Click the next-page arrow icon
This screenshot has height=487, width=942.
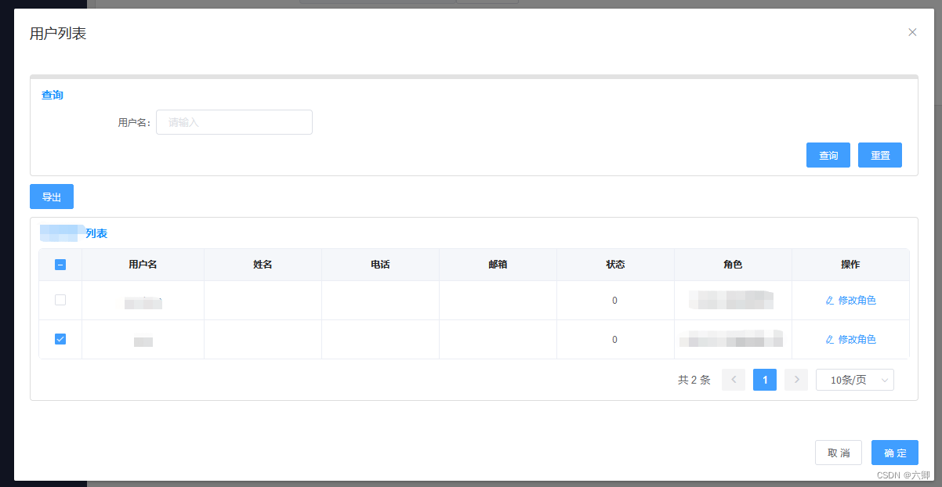coord(795,379)
